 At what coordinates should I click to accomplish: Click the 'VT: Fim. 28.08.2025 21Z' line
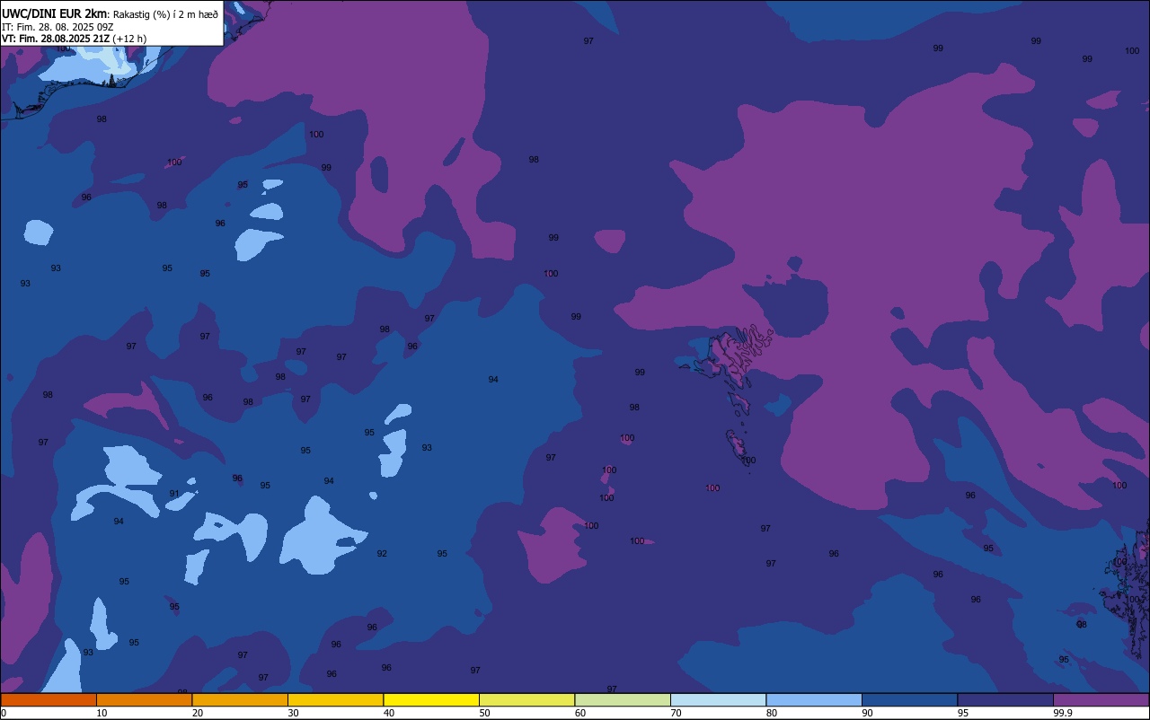[56, 39]
